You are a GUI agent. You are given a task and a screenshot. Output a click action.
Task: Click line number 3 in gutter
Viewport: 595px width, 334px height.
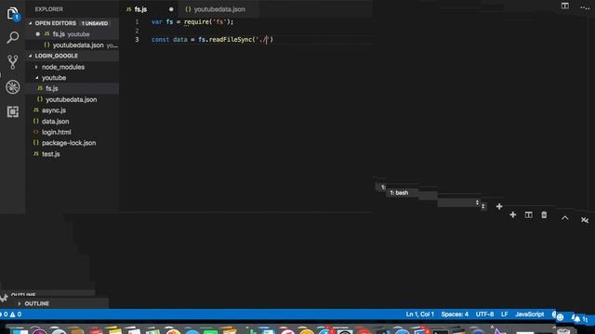[x=137, y=39]
